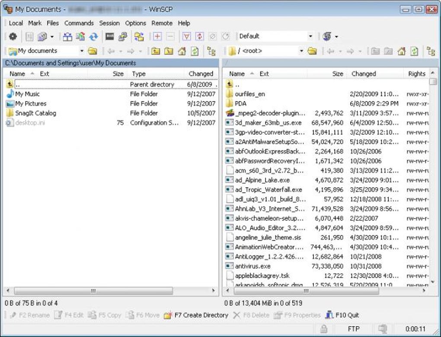Go to local home directory icon
This screenshot has height=337, width=441.
click(182, 51)
